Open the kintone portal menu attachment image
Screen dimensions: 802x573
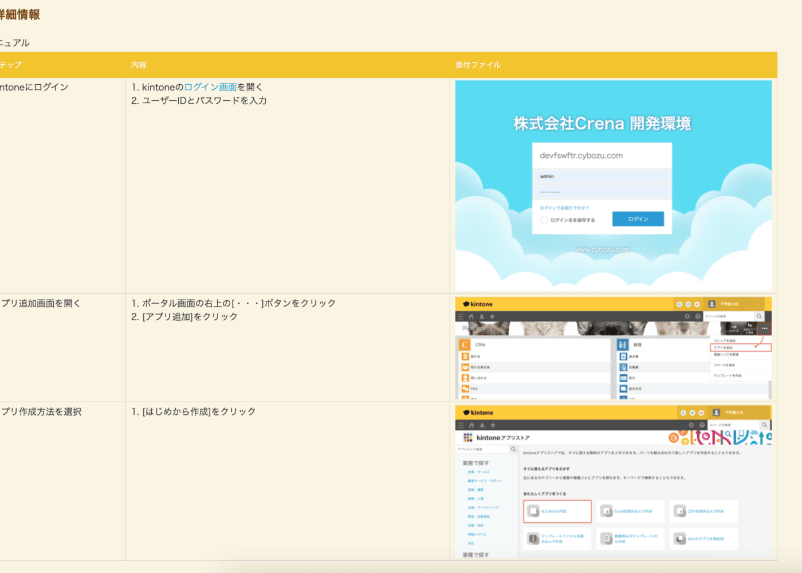pyautogui.click(x=614, y=348)
